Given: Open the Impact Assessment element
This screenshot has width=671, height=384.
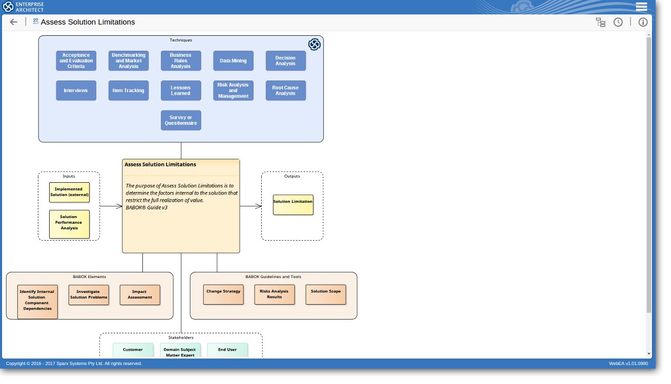Looking at the screenshot, I should (140, 295).
